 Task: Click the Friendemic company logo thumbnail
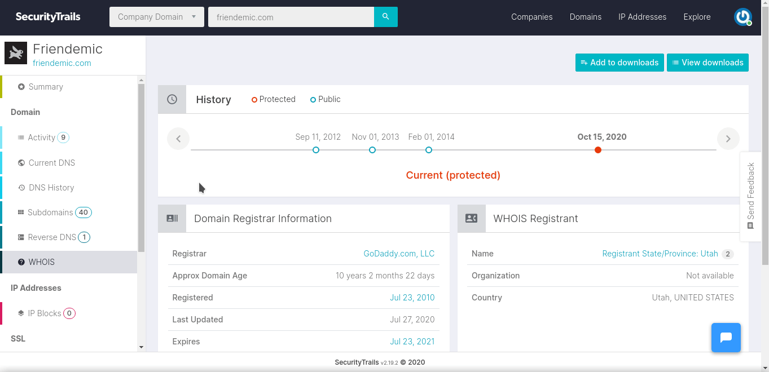pos(16,54)
